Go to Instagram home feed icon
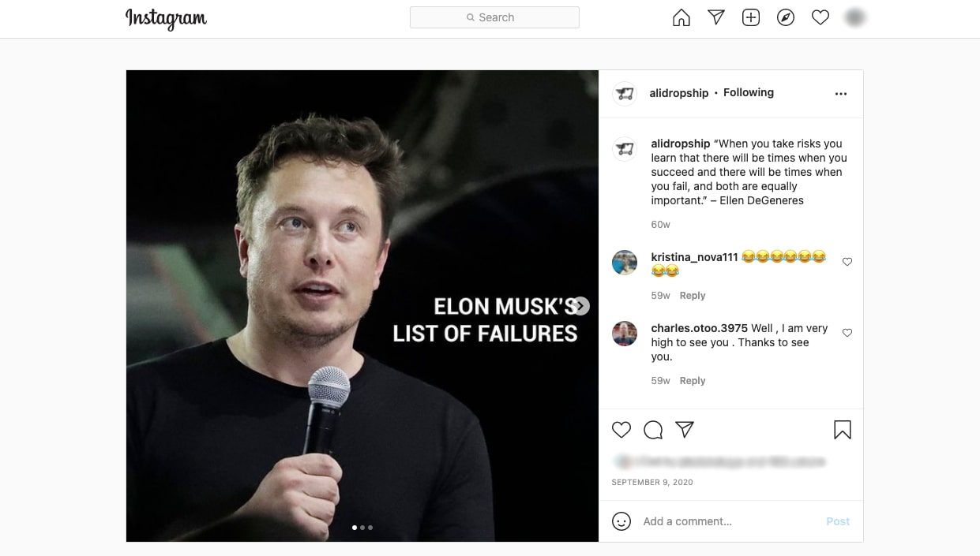The width and height of the screenshot is (980, 556). coord(681,17)
